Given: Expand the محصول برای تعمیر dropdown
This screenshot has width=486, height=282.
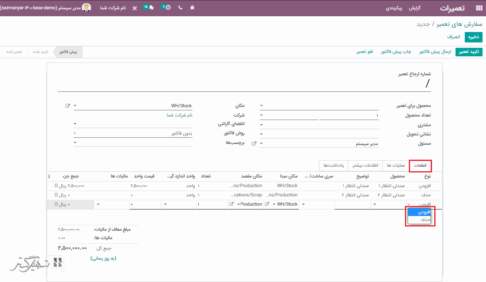Looking at the screenshot, I should tap(262, 106).
